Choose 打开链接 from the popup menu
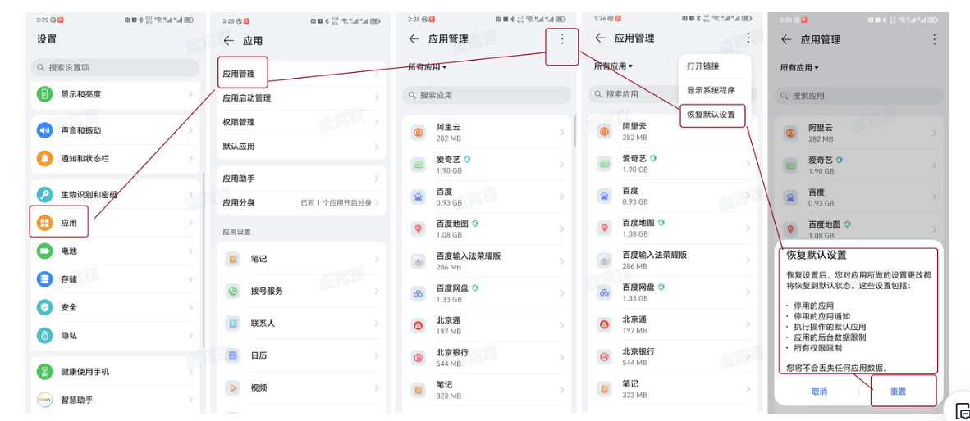 point(703,66)
